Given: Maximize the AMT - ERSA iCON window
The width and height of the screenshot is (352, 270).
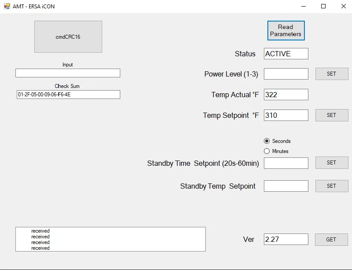Looking at the screenshot, I should pyautogui.click(x=323, y=6).
